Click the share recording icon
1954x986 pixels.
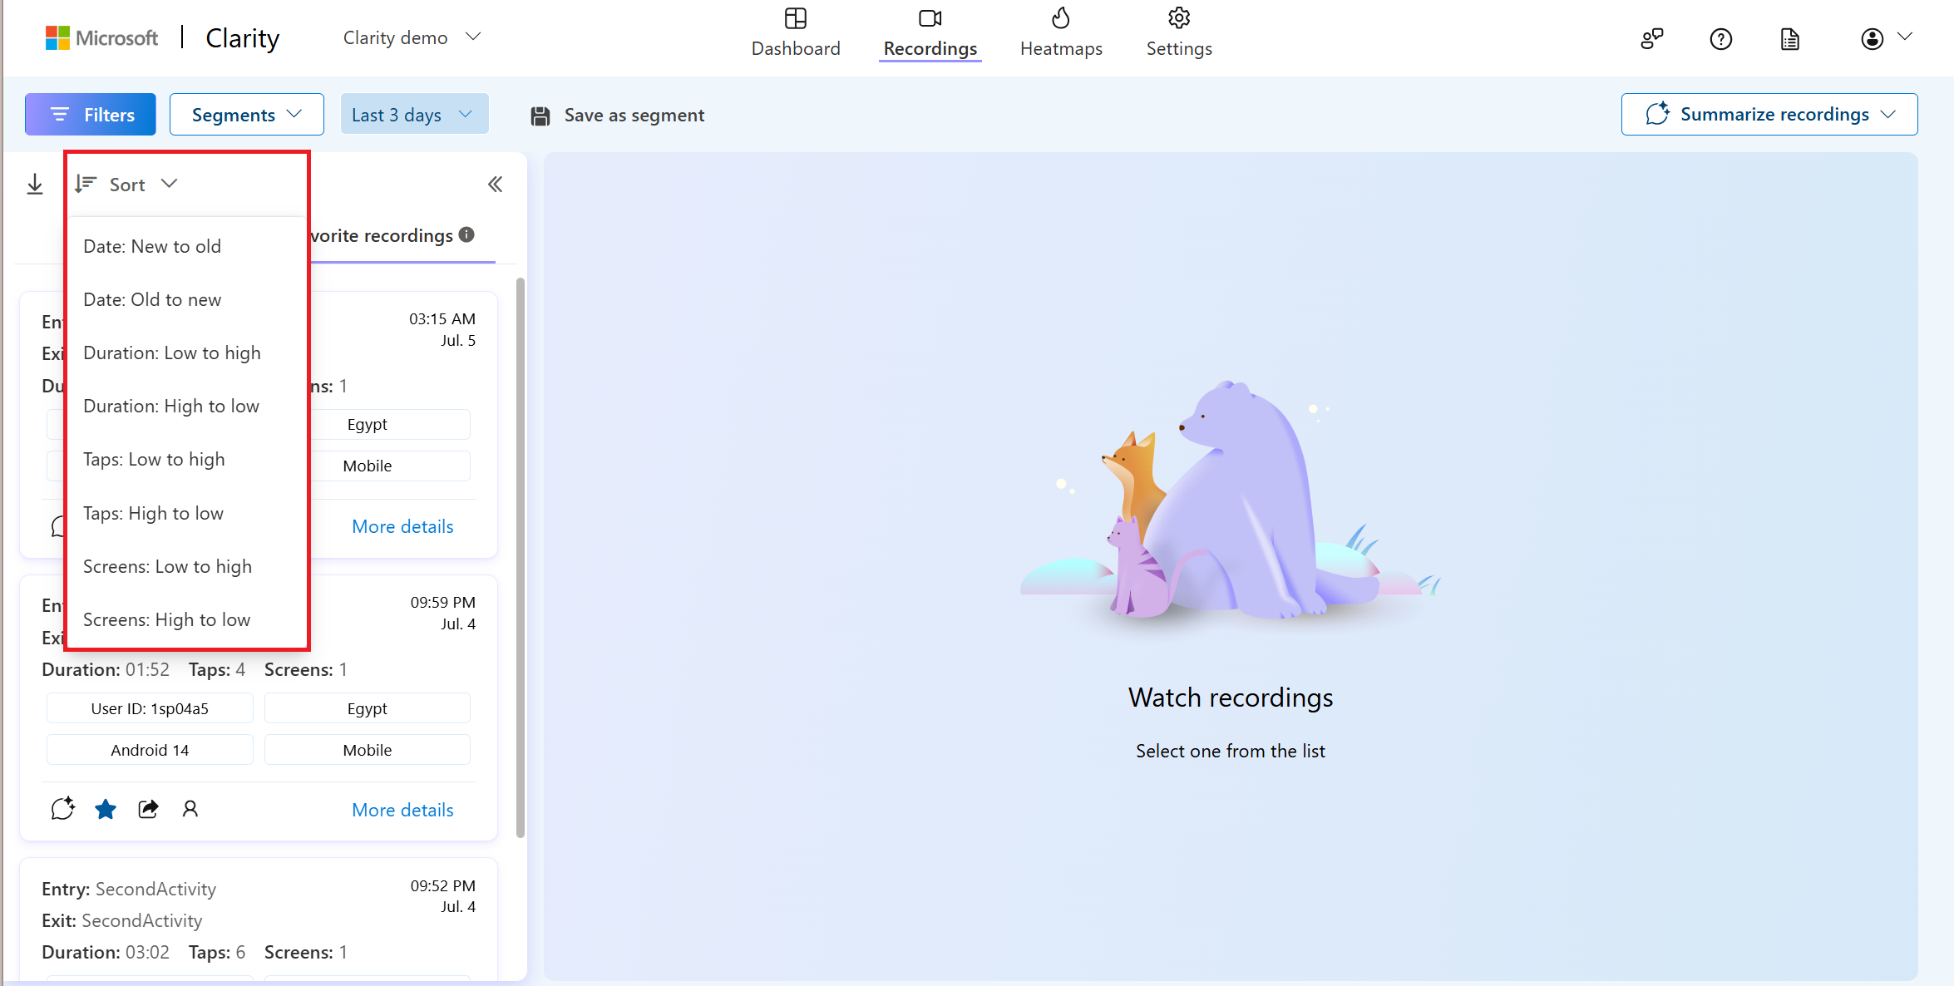pos(147,809)
